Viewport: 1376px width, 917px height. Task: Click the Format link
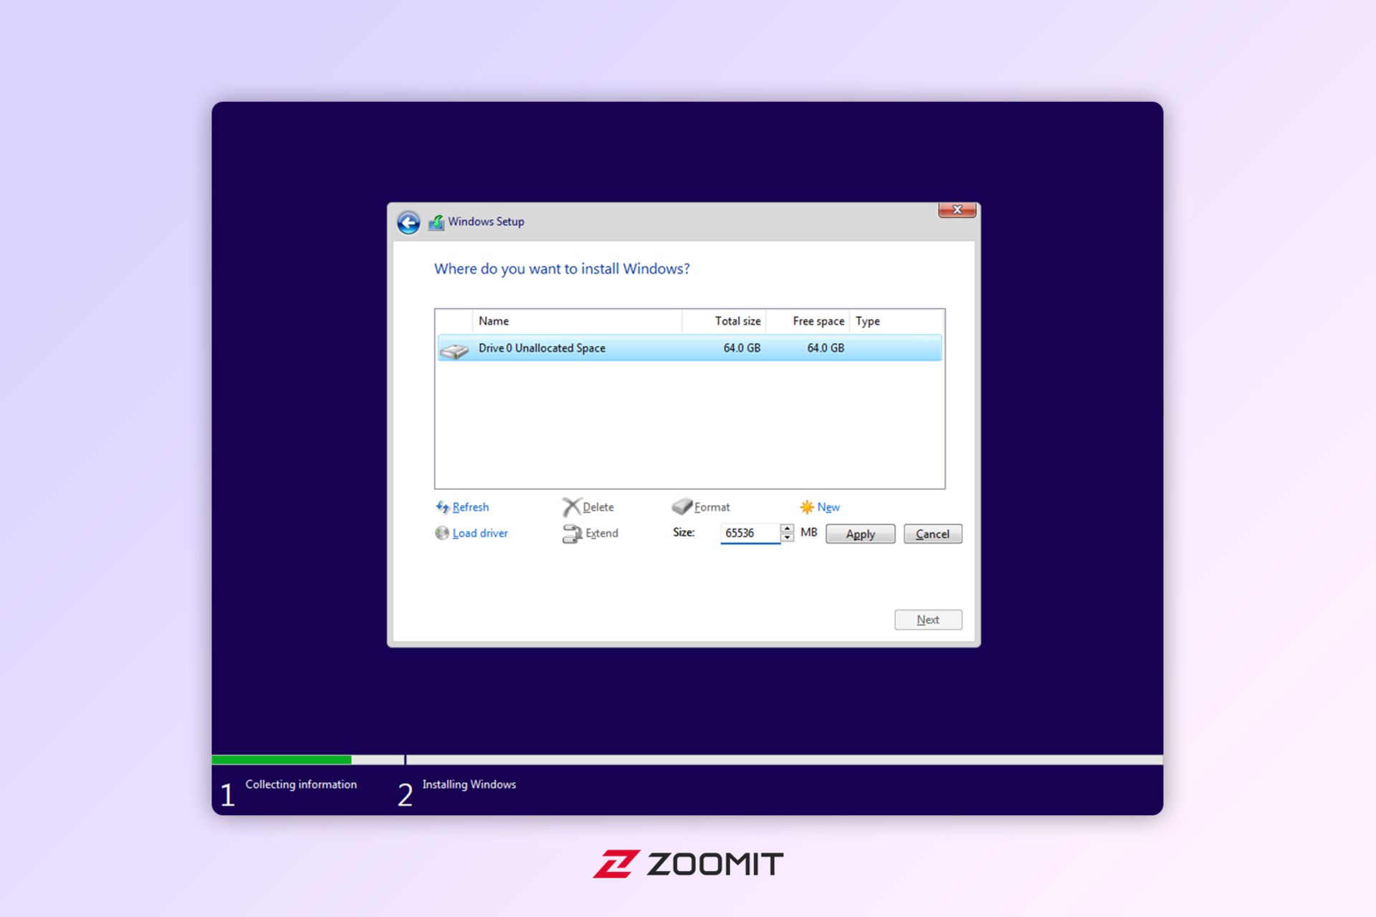tap(712, 507)
